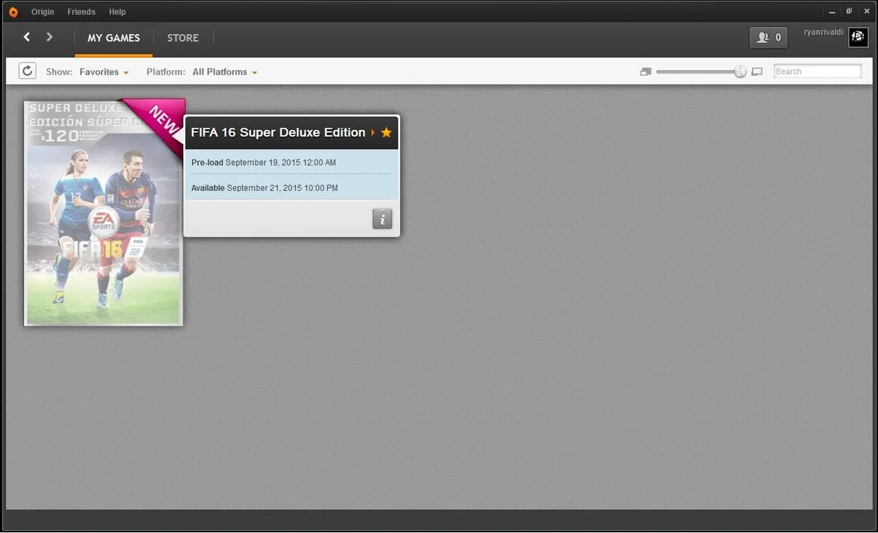Expand the arrow next to the FIFA 16 title

pyautogui.click(x=373, y=132)
